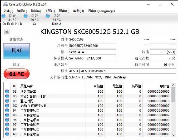The width and height of the screenshot is (178, 140).
Task: Select the 启动-关闭循环次数 attribute row
Action: 87,106
